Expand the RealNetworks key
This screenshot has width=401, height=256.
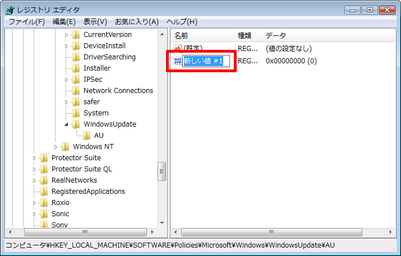pos(34,180)
